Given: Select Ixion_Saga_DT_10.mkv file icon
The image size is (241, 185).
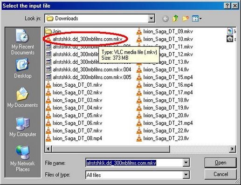Looking at the screenshot, I should [139, 39].
